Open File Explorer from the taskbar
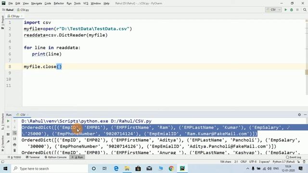Viewport: 308px width, 173px height. (x=127, y=169)
